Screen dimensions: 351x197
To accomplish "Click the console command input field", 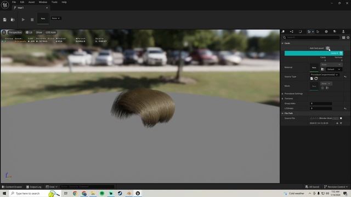I will click(x=87, y=187).
